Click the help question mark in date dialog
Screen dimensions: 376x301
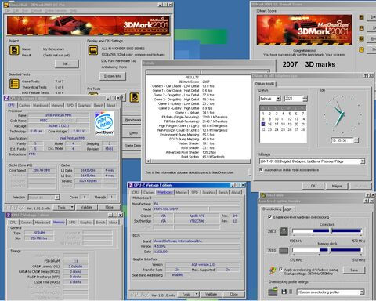pos(365,76)
